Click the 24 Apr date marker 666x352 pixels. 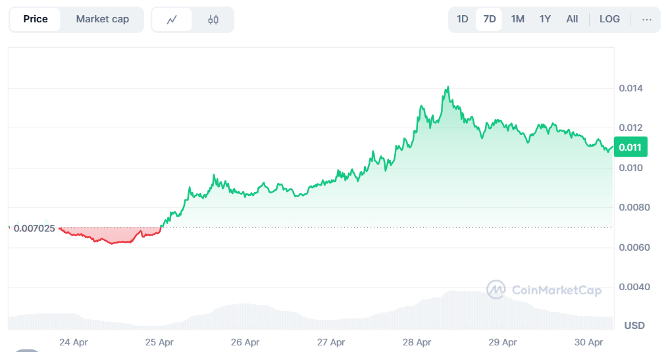click(x=74, y=342)
